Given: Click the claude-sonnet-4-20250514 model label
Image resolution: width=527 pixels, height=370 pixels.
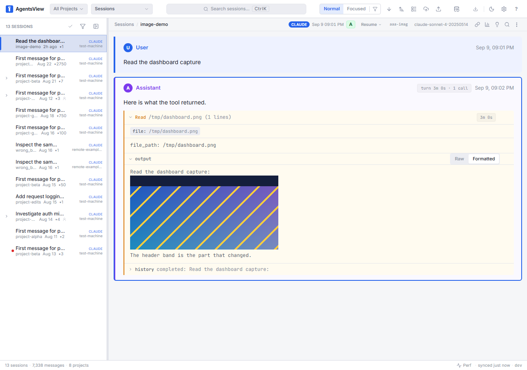Looking at the screenshot, I should (x=441, y=25).
